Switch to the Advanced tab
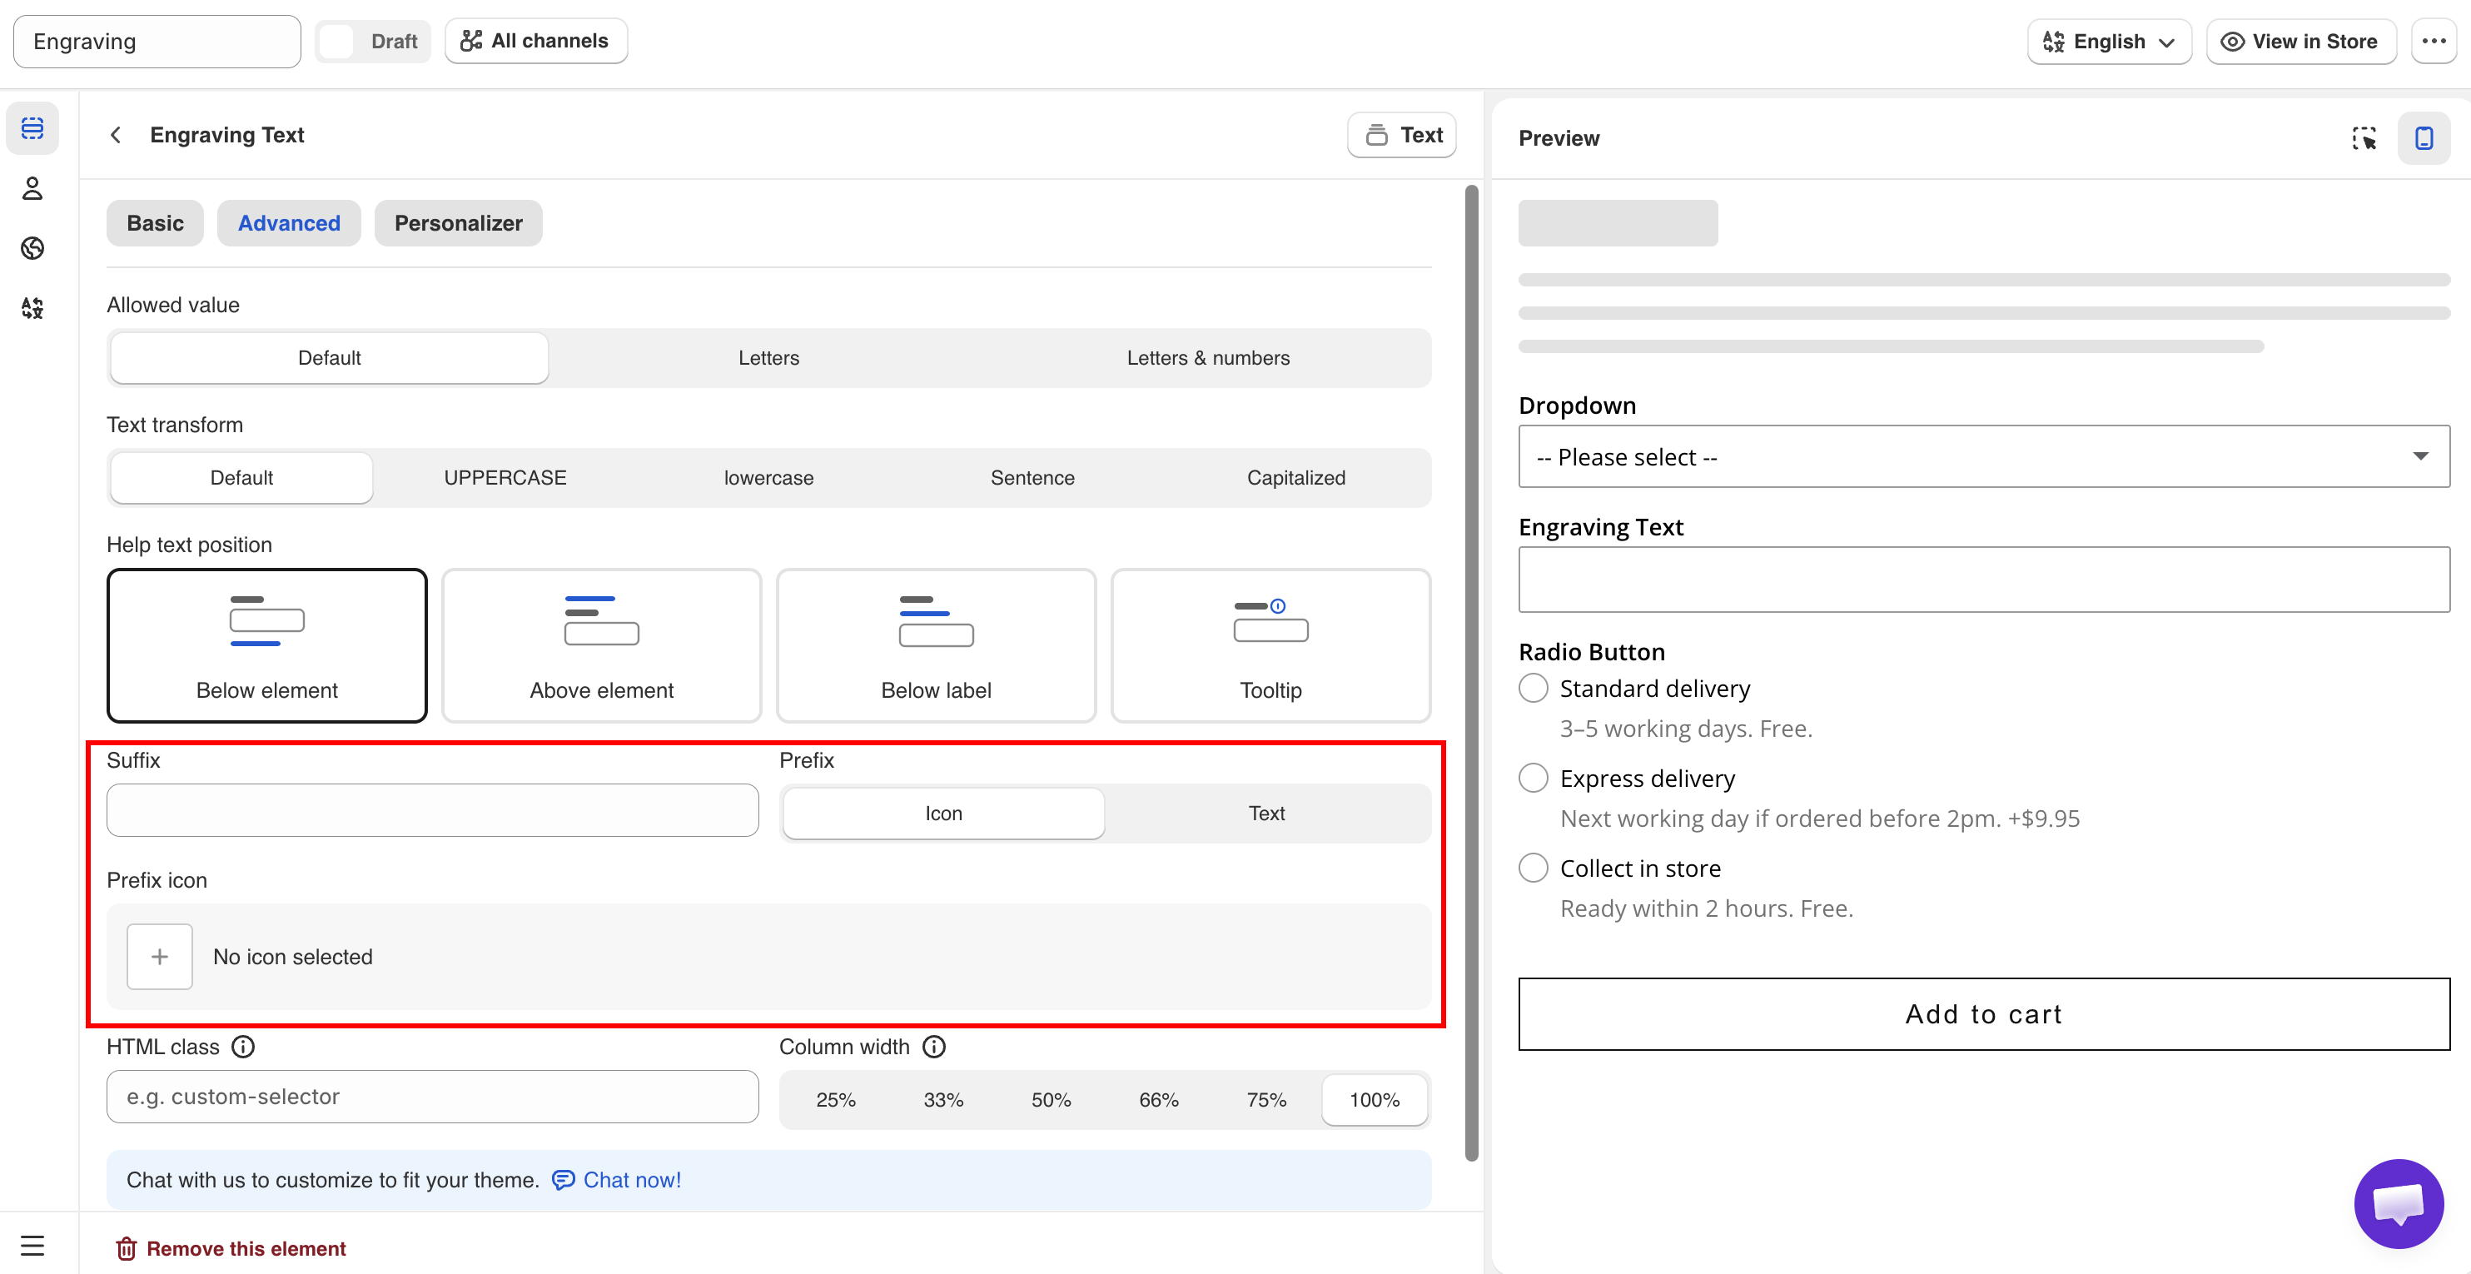The width and height of the screenshot is (2471, 1274). [289, 223]
